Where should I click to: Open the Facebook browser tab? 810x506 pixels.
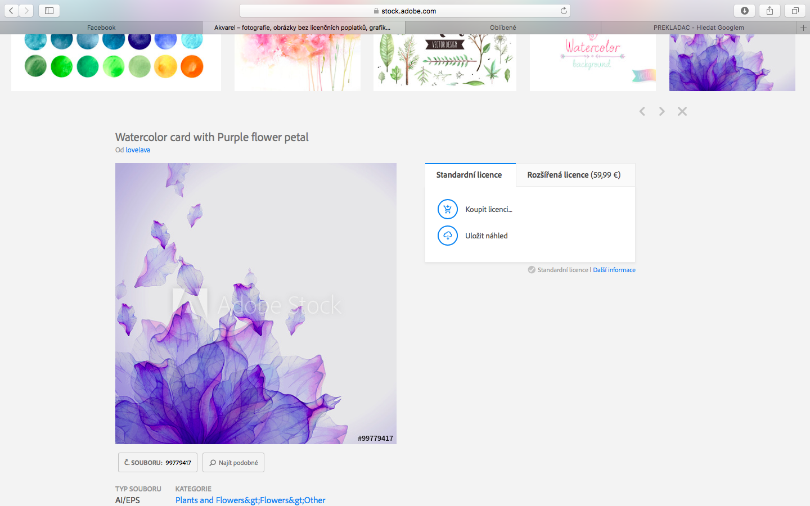tap(101, 28)
